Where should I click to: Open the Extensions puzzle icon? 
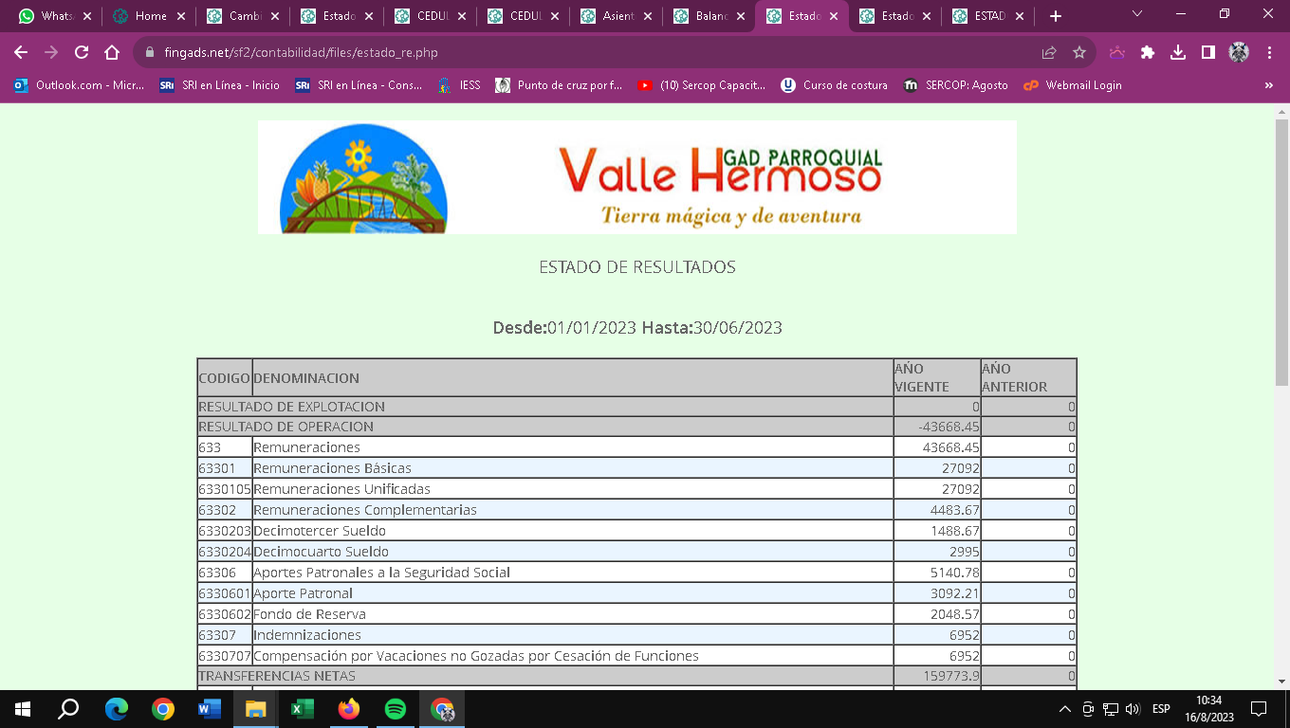(1148, 53)
